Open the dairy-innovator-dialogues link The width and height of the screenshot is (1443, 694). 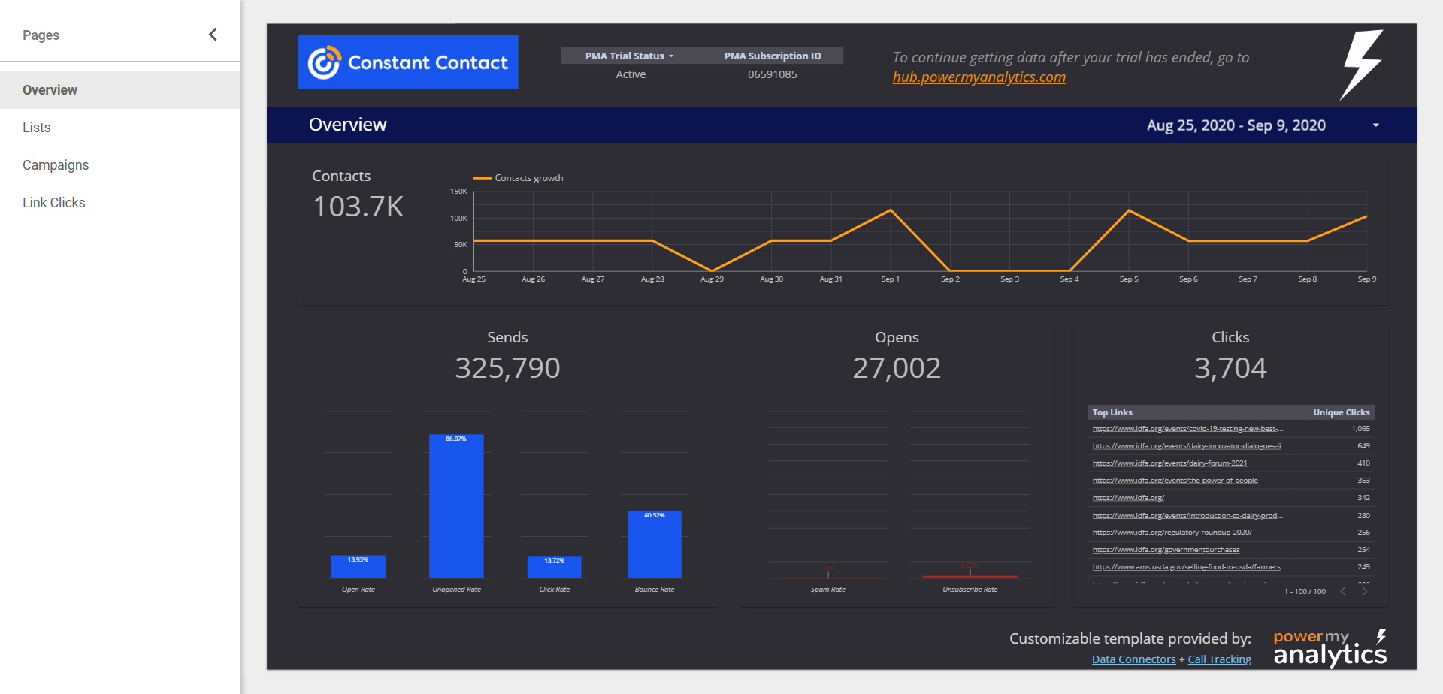(1189, 446)
